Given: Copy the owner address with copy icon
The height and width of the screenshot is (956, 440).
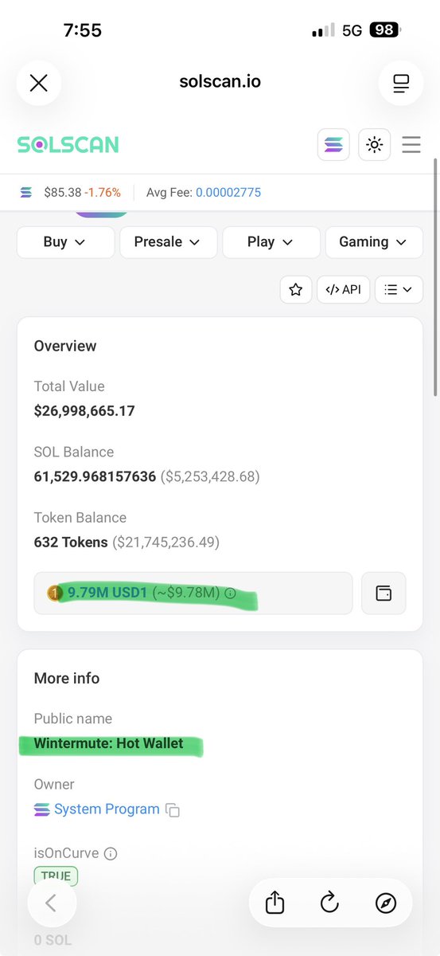Looking at the screenshot, I should [x=173, y=810].
